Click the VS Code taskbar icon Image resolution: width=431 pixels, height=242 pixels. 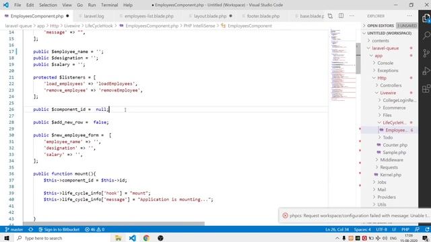coord(132,238)
